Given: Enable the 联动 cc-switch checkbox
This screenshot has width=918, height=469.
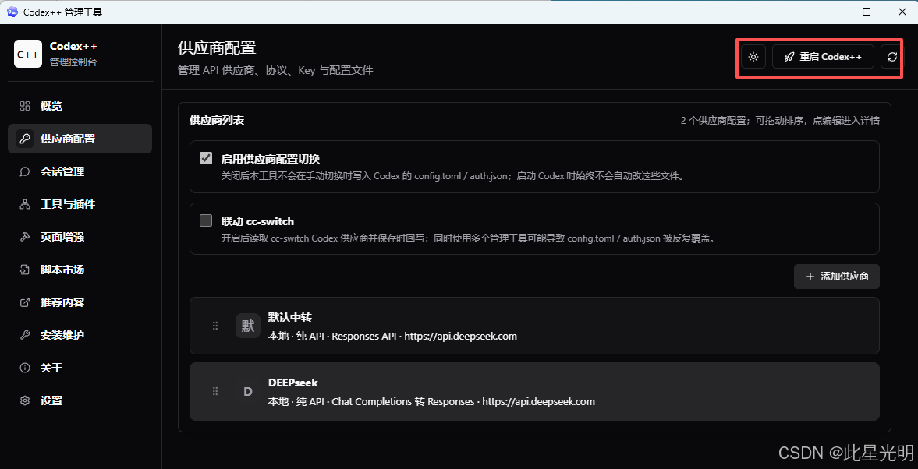Looking at the screenshot, I should [x=205, y=220].
